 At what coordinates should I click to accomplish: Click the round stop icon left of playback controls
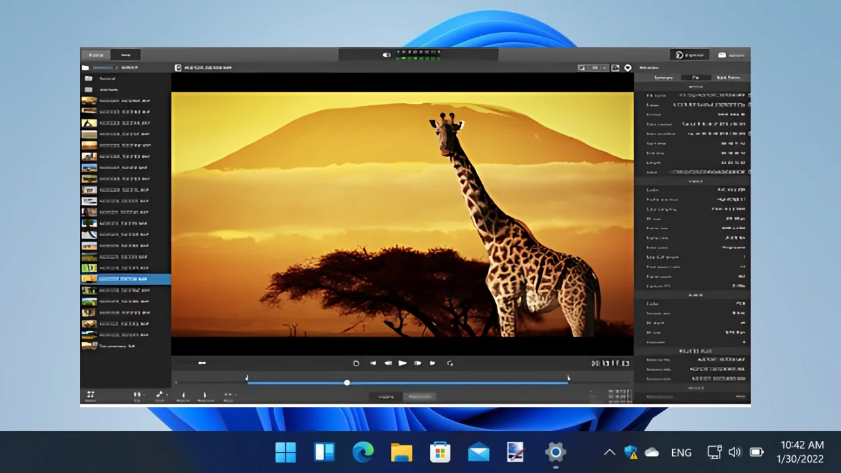[x=356, y=363]
